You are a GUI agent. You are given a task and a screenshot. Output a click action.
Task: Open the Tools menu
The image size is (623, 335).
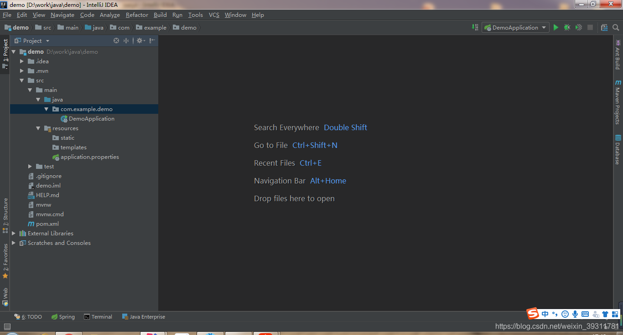point(196,15)
